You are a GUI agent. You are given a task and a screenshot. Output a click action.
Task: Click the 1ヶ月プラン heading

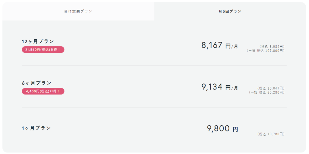point(36,128)
